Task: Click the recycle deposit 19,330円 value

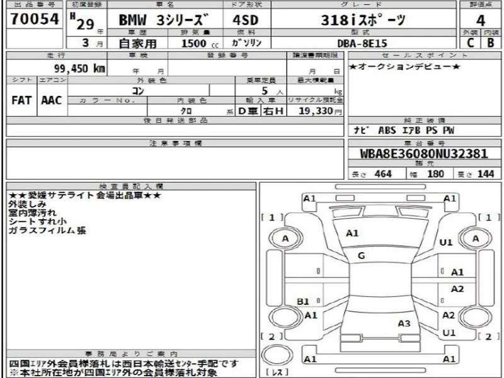Action: click(x=320, y=112)
